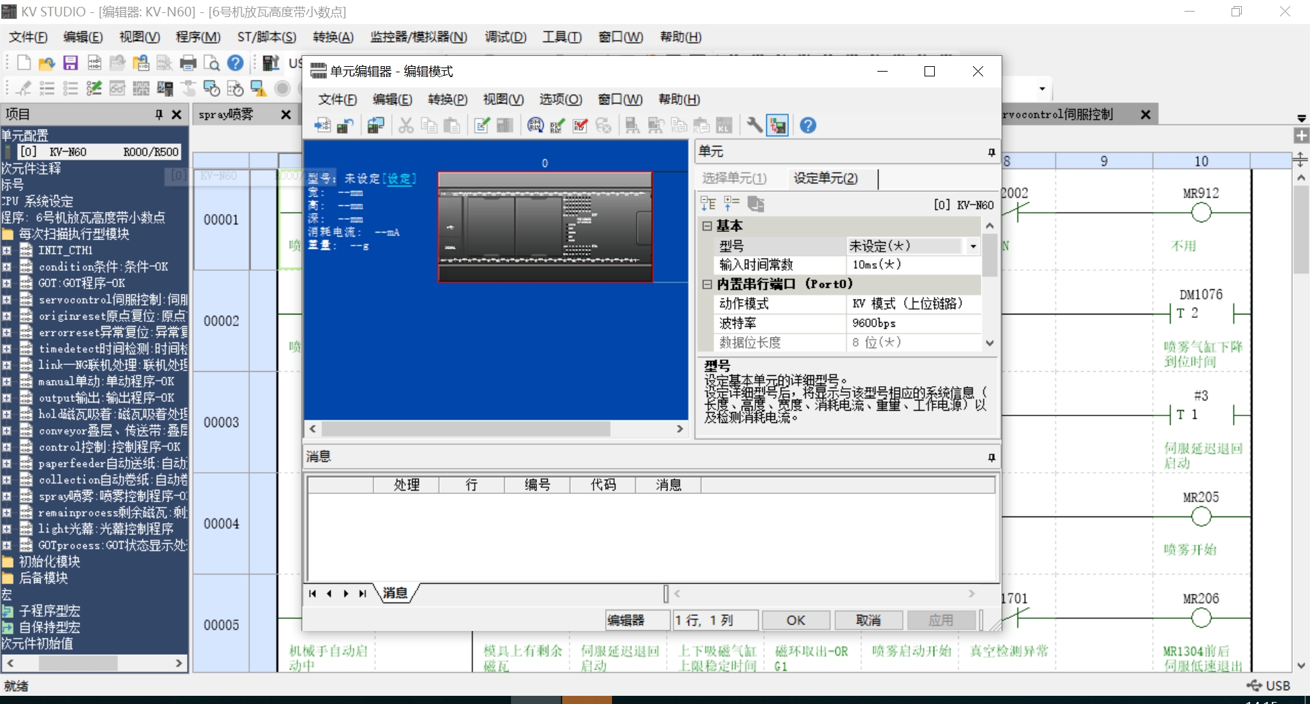This screenshot has width=1310, height=704.
Task: Pin the Unit (单元) panel
Action: [x=991, y=152]
